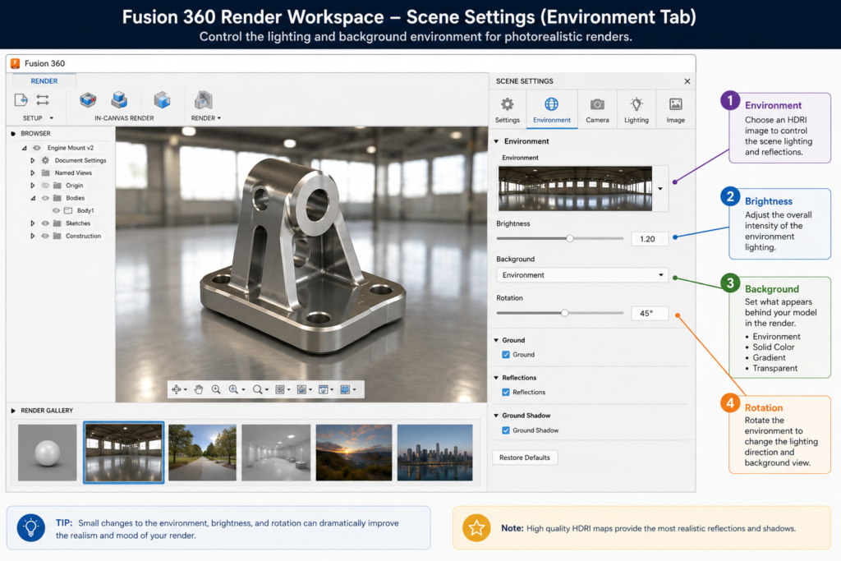Select the white corridor gallery thumbnail
Image resolution: width=841 pixels, height=561 pixels.
(x=276, y=453)
